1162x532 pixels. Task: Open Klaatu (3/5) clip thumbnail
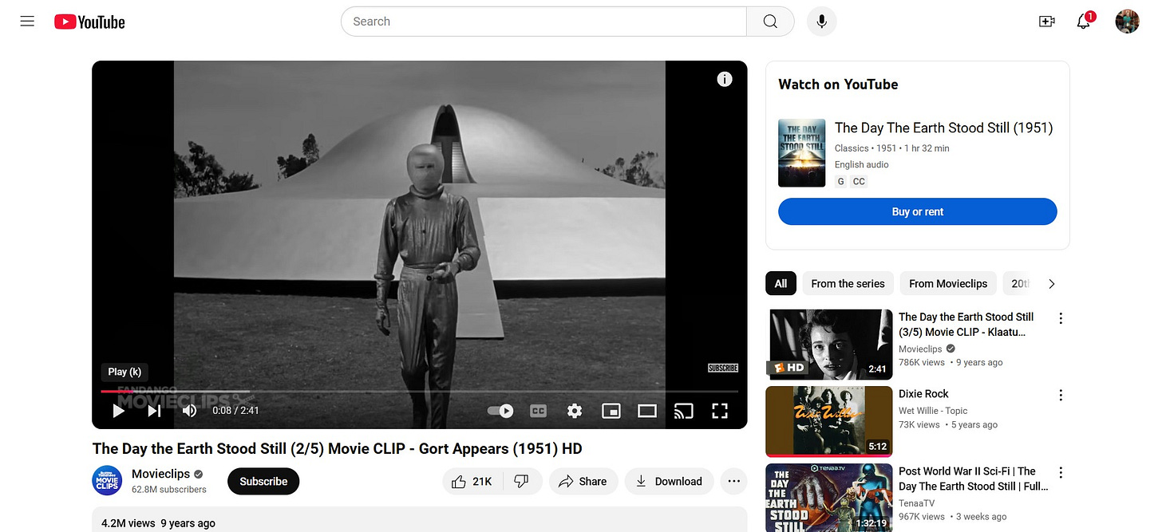tap(829, 345)
